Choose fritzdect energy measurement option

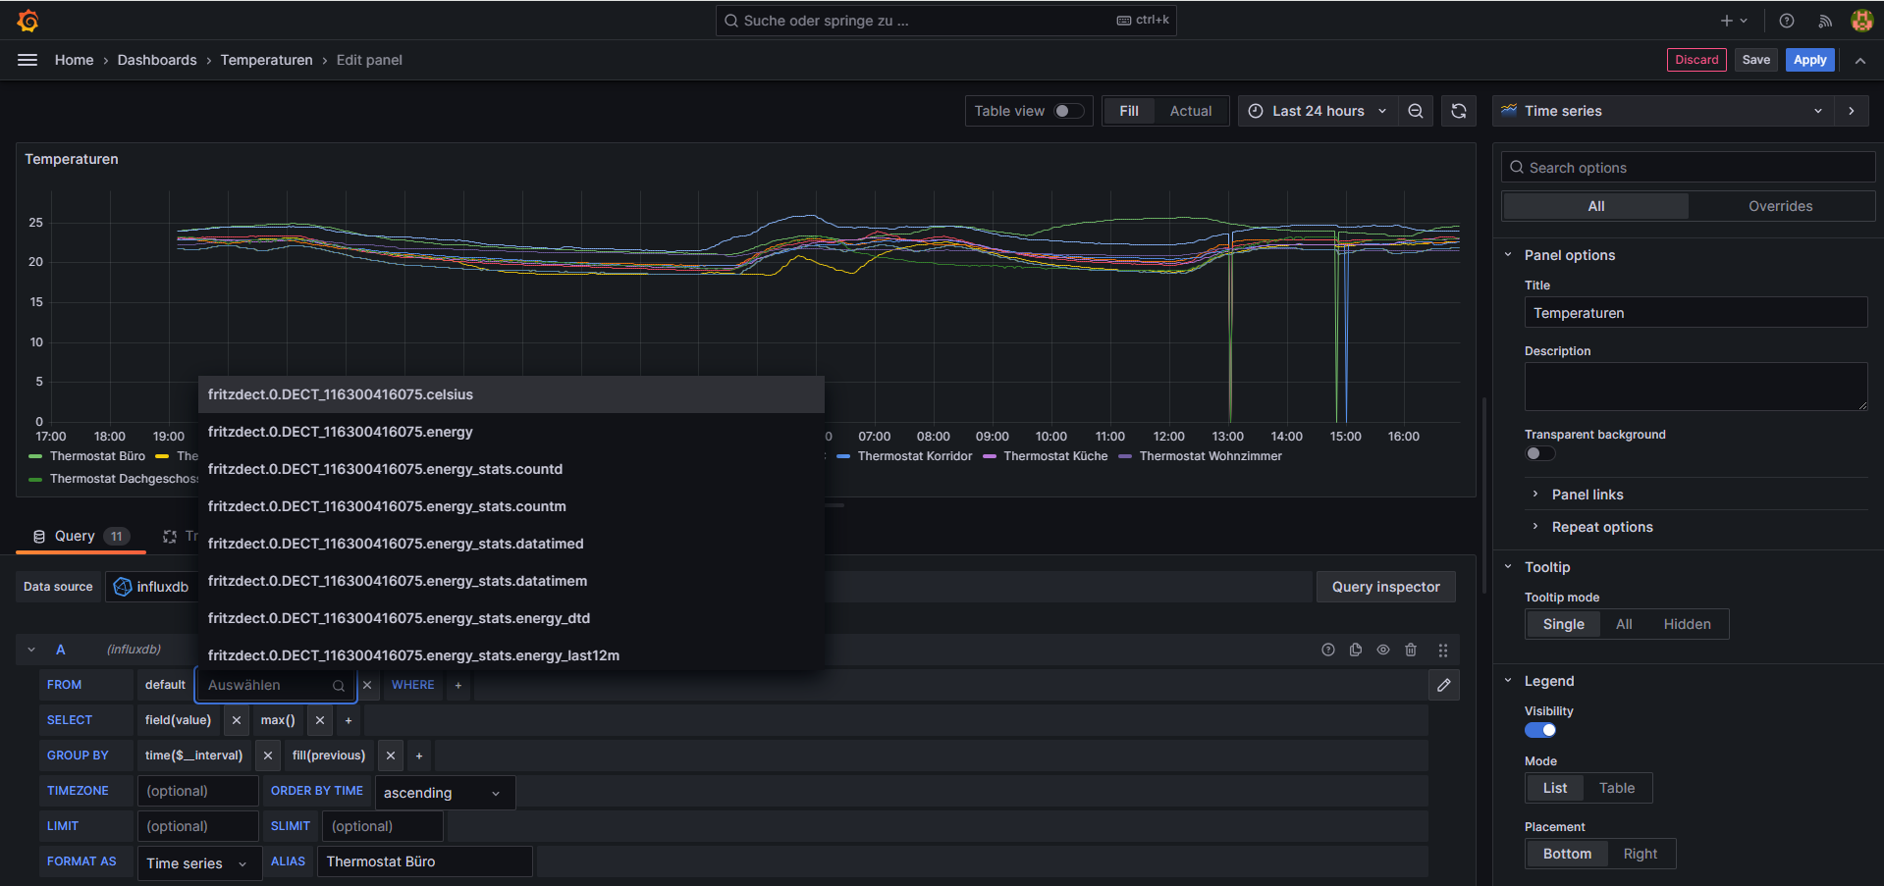tap(511, 432)
